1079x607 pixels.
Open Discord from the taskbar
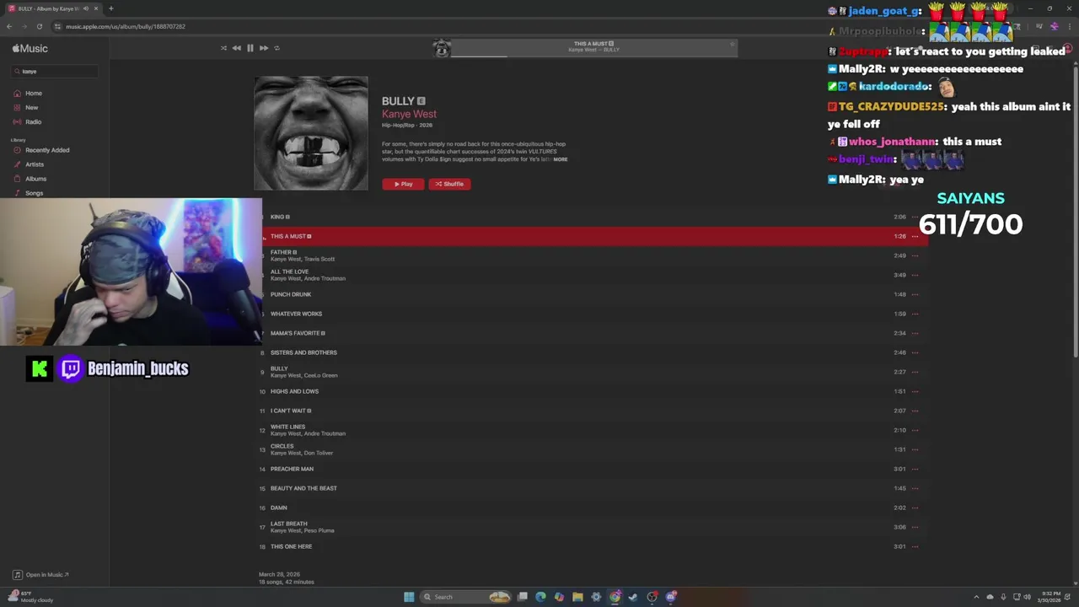[671, 597]
